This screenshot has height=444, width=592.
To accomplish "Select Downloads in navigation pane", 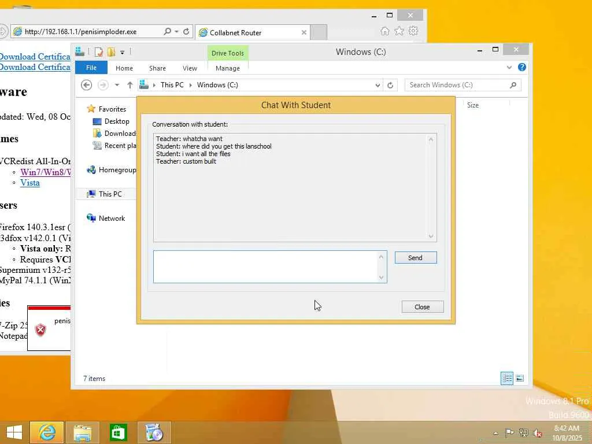I will (x=114, y=134).
